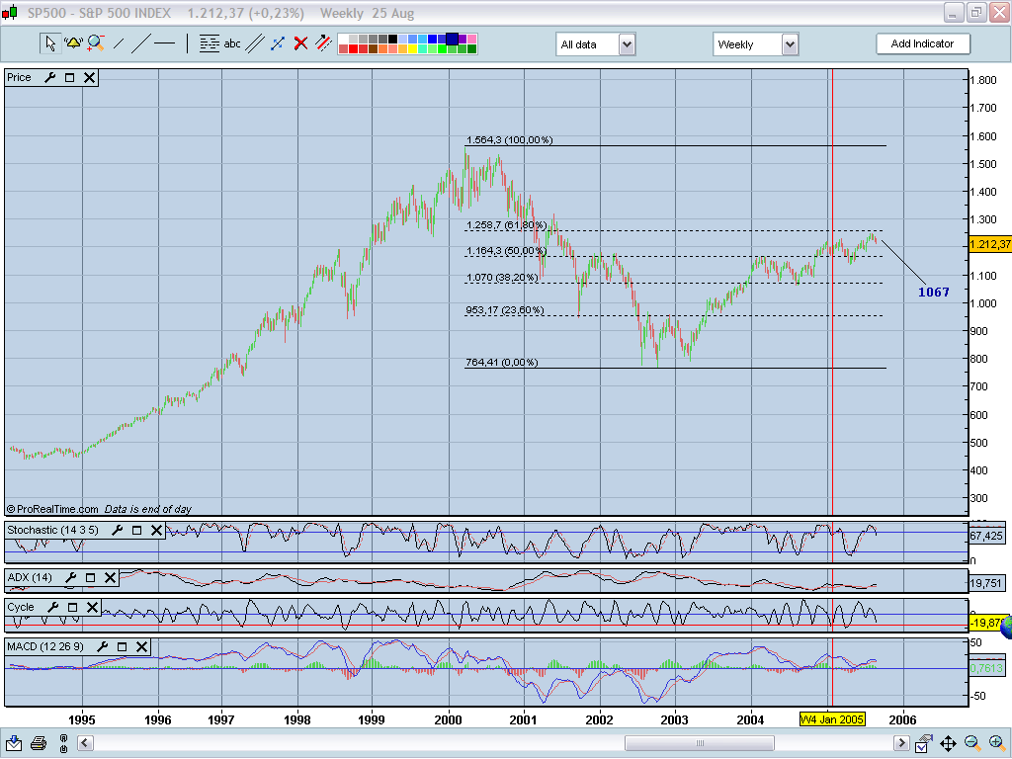Click the 1.258,7 (61,80%) Fibonacci label
This screenshot has width=1012, height=759.
(506, 225)
